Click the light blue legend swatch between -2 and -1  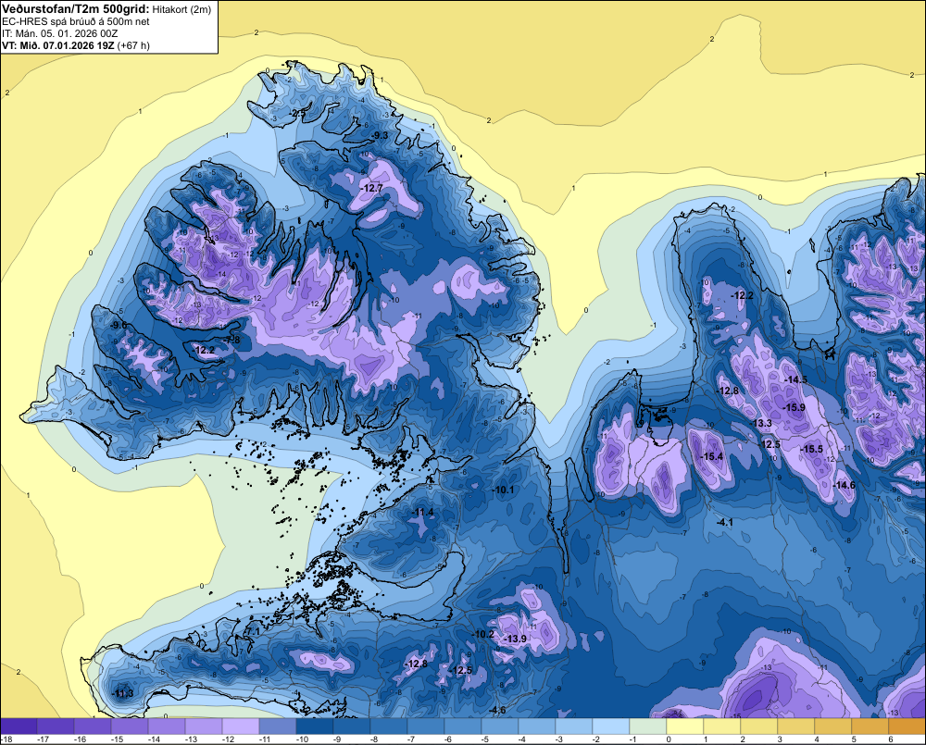(x=610, y=726)
